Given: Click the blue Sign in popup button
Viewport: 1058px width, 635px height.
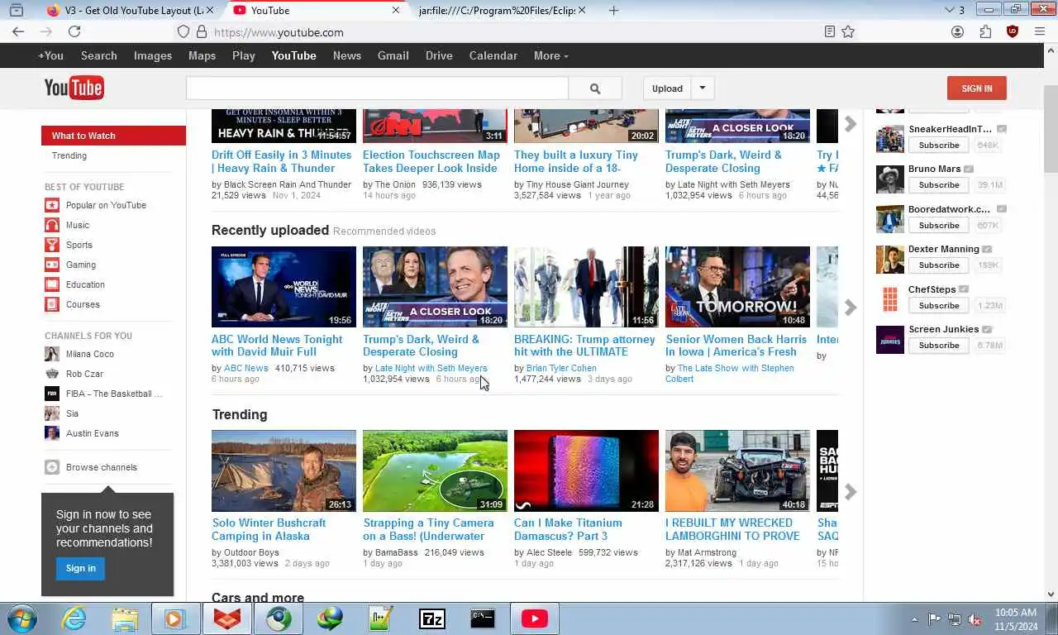Looking at the screenshot, I should (80, 568).
